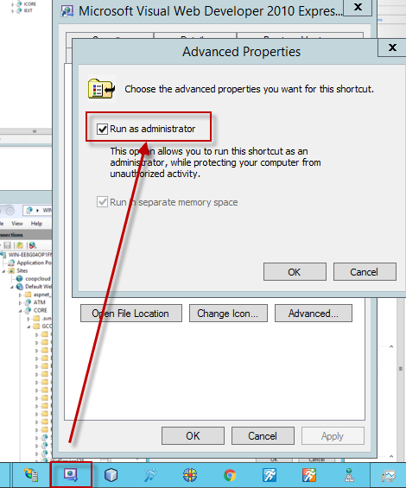This screenshot has height=488, width=406.
Task: Click the Visual Web Developer title bar icon
Action: [x=67, y=11]
